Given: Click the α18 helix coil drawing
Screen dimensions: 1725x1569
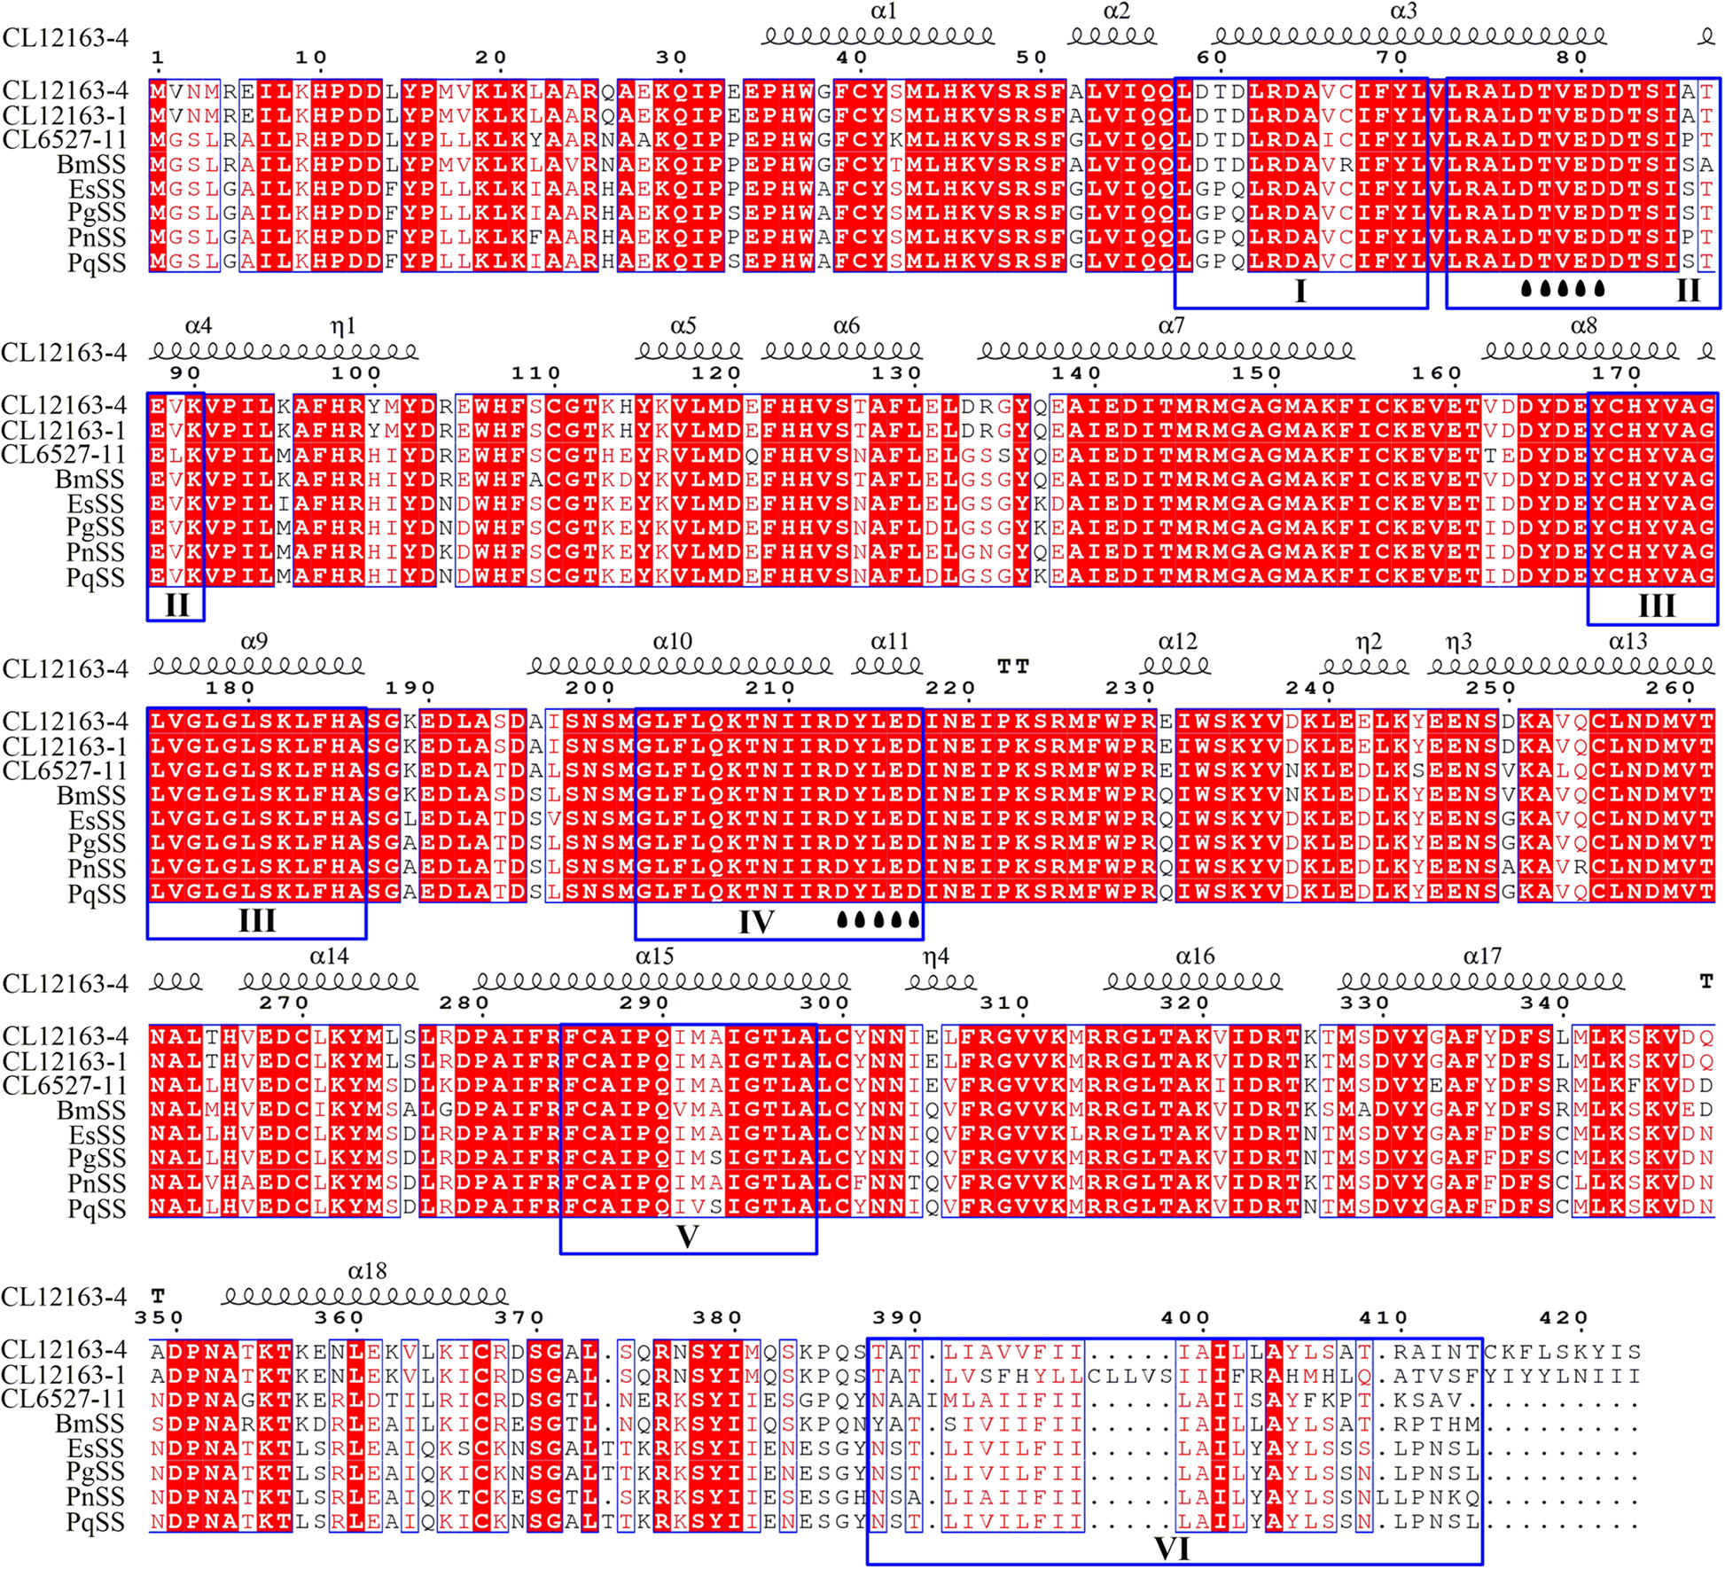Looking at the screenshot, I should 364,1296.
